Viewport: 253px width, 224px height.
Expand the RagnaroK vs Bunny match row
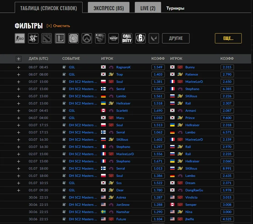click(x=18, y=68)
